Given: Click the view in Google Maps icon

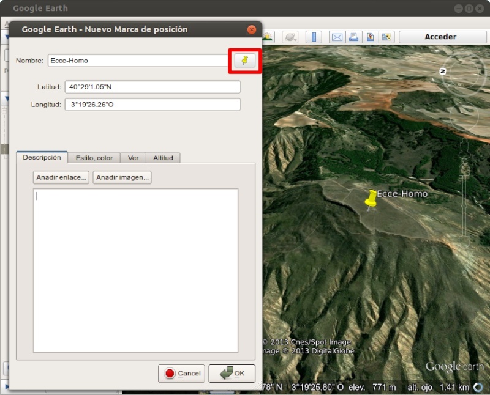Looking at the screenshot, I should click(x=386, y=37).
